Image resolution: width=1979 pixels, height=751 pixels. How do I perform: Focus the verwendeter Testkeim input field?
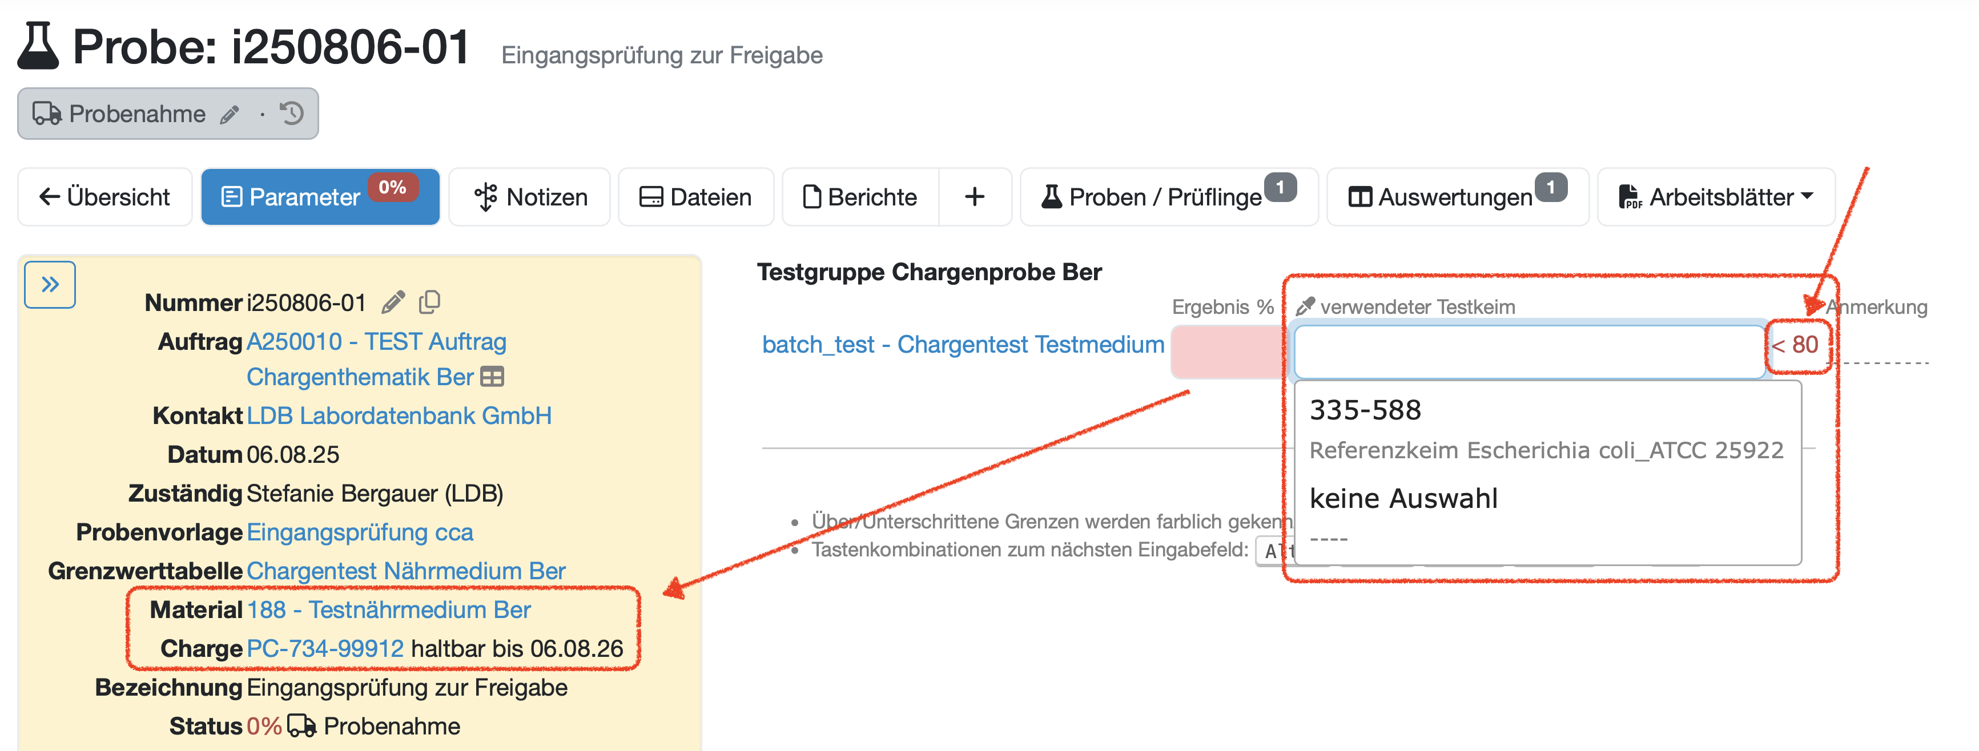coord(1529,351)
